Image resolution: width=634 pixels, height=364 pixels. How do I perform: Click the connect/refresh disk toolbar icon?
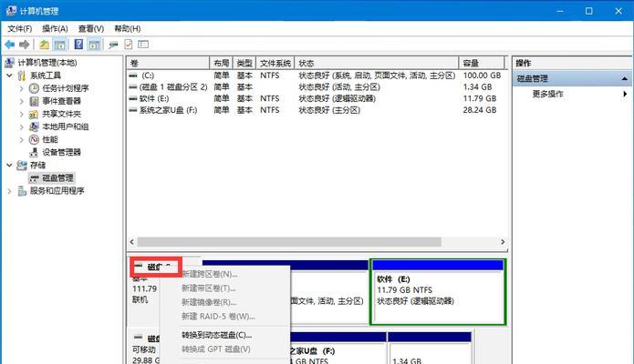113,45
